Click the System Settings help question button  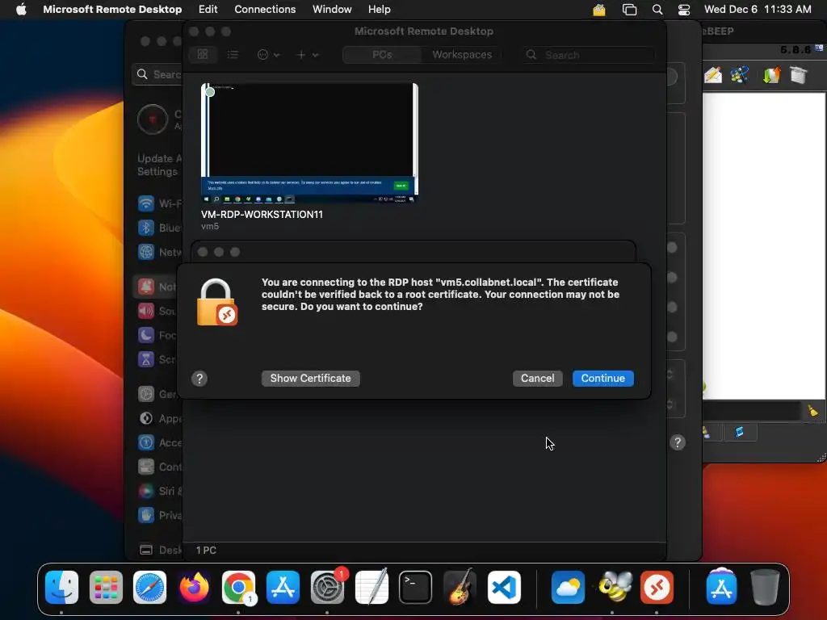pos(678,442)
